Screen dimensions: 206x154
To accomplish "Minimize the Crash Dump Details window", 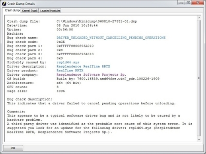I will tap(182, 3).
